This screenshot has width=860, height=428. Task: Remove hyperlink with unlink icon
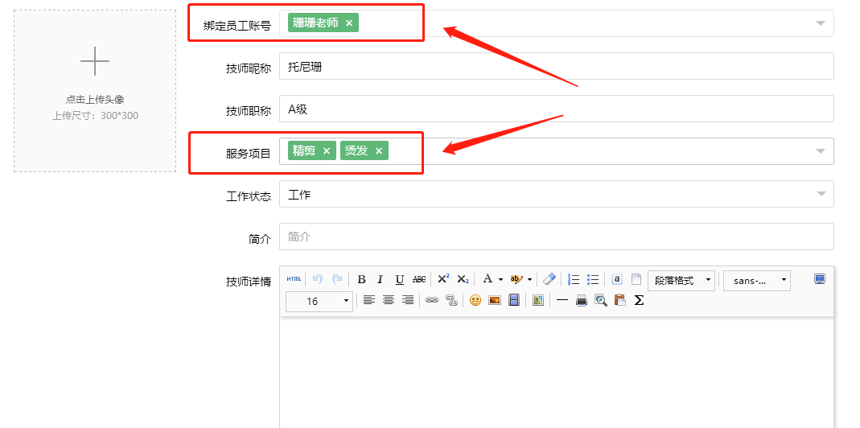(451, 300)
